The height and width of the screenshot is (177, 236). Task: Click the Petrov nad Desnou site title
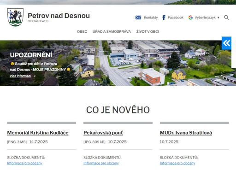[59, 16]
